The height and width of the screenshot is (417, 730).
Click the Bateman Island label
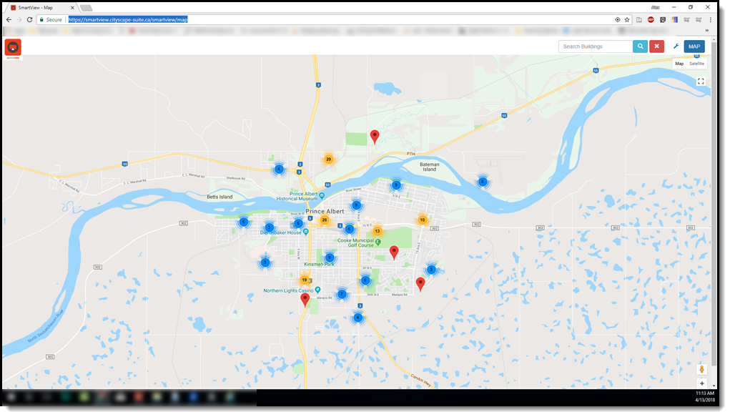429,167
